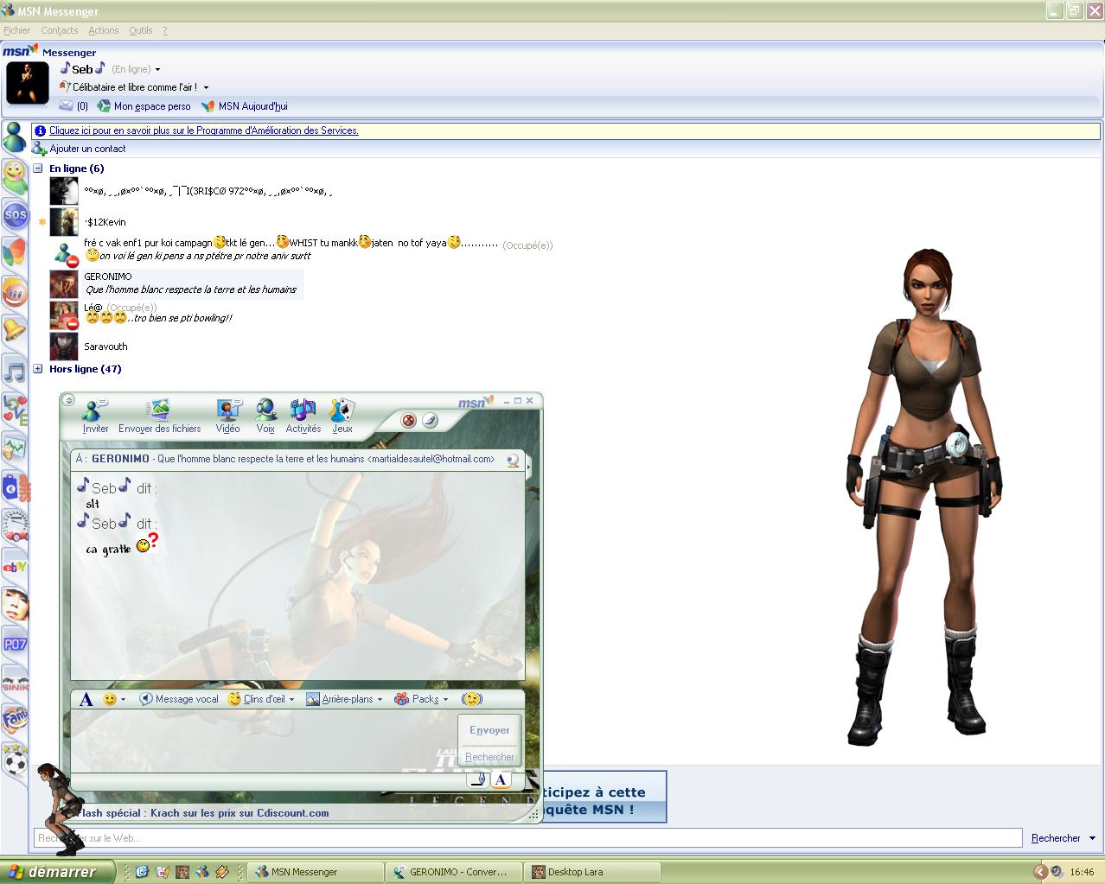Open the ? help menu
The image size is (1105, 884).
coord(164,30)
